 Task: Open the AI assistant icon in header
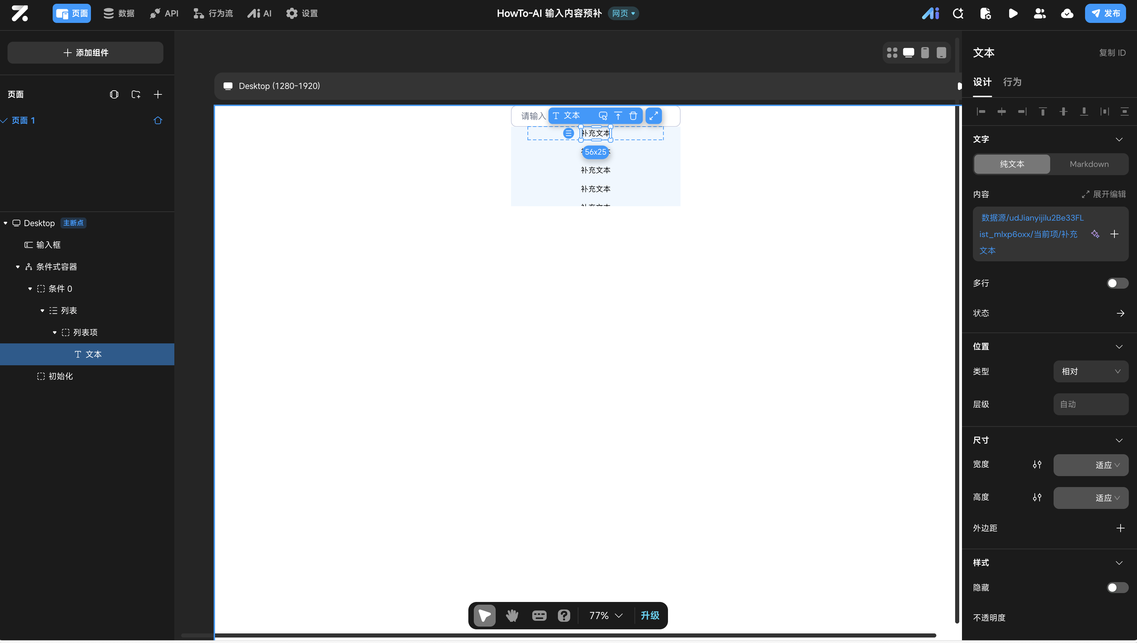931,13
